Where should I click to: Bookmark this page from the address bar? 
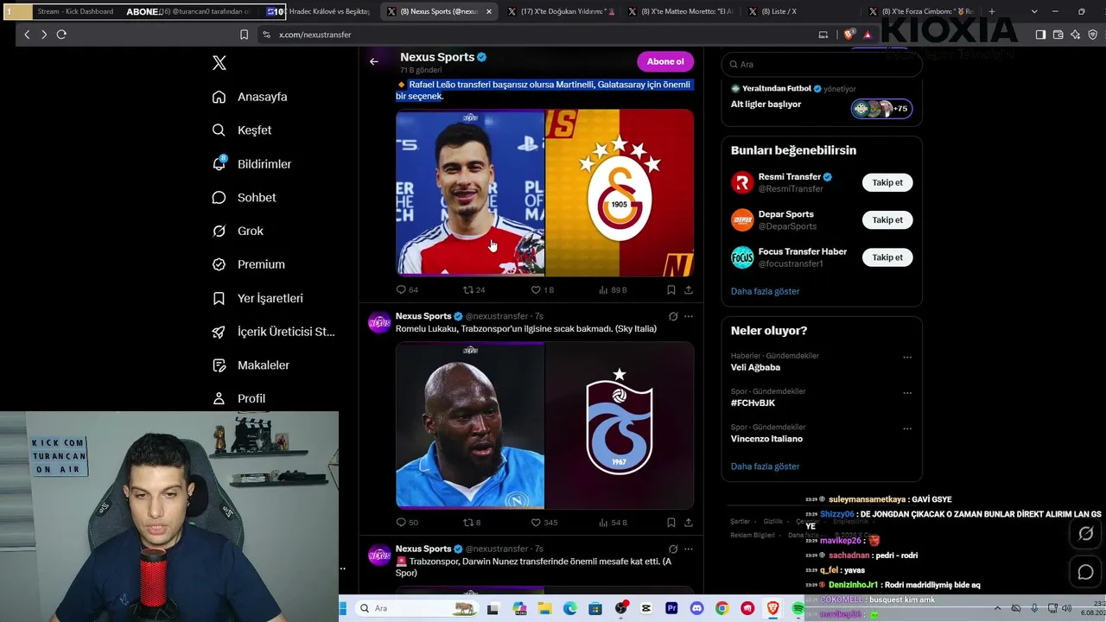[x=244, y=35]
